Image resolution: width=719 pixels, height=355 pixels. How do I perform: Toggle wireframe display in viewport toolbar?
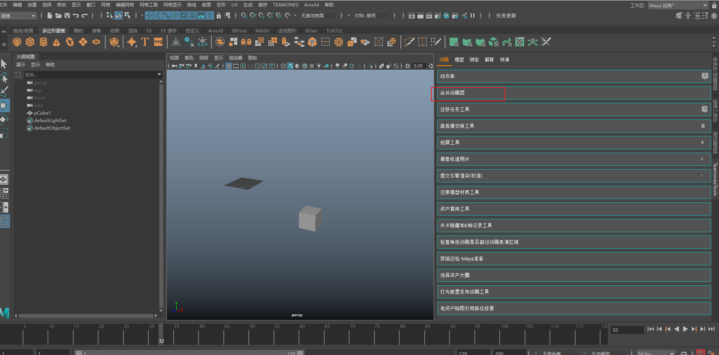click(x=283, y=66)
